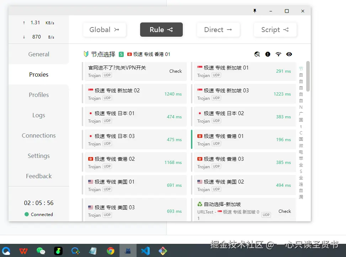Jump to 微 group in side index

pyautogui.click(x=301, y=145)
